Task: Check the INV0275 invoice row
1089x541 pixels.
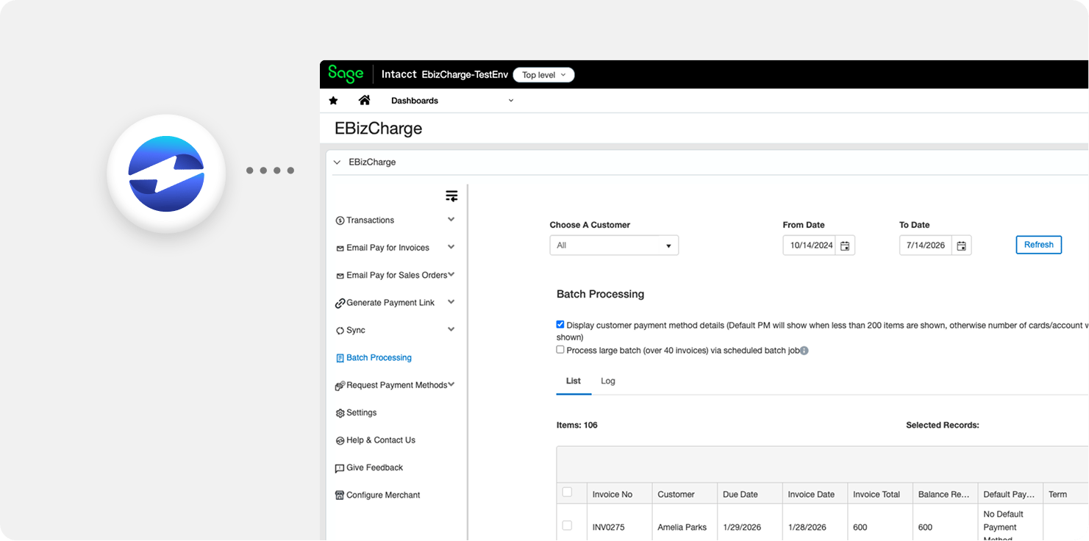Action: [567, 526]
